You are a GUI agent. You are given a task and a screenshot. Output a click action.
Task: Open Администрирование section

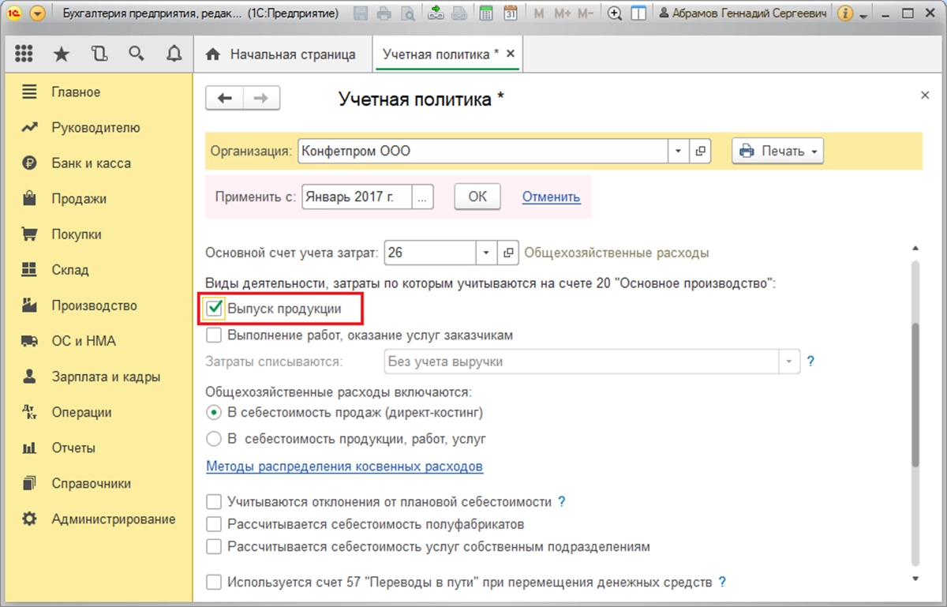coord(113,519)
